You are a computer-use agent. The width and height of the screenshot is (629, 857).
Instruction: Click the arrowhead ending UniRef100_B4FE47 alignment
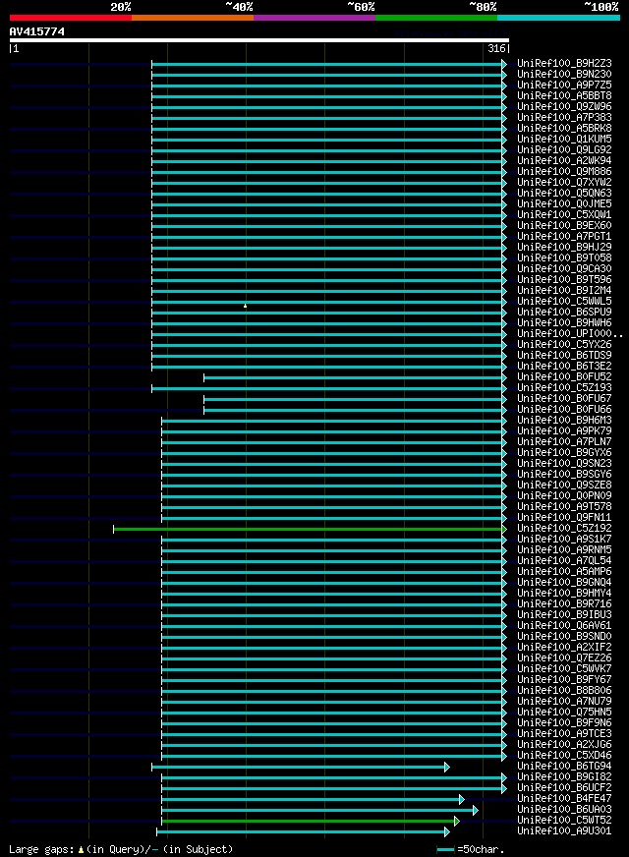(462, 800)
